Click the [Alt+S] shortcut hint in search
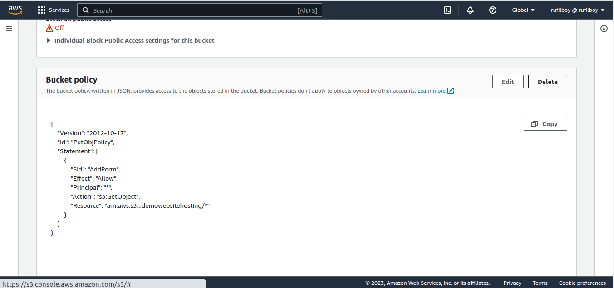Image resolution: width=614 pixels, height=288 pixels. tap(307, 10)
